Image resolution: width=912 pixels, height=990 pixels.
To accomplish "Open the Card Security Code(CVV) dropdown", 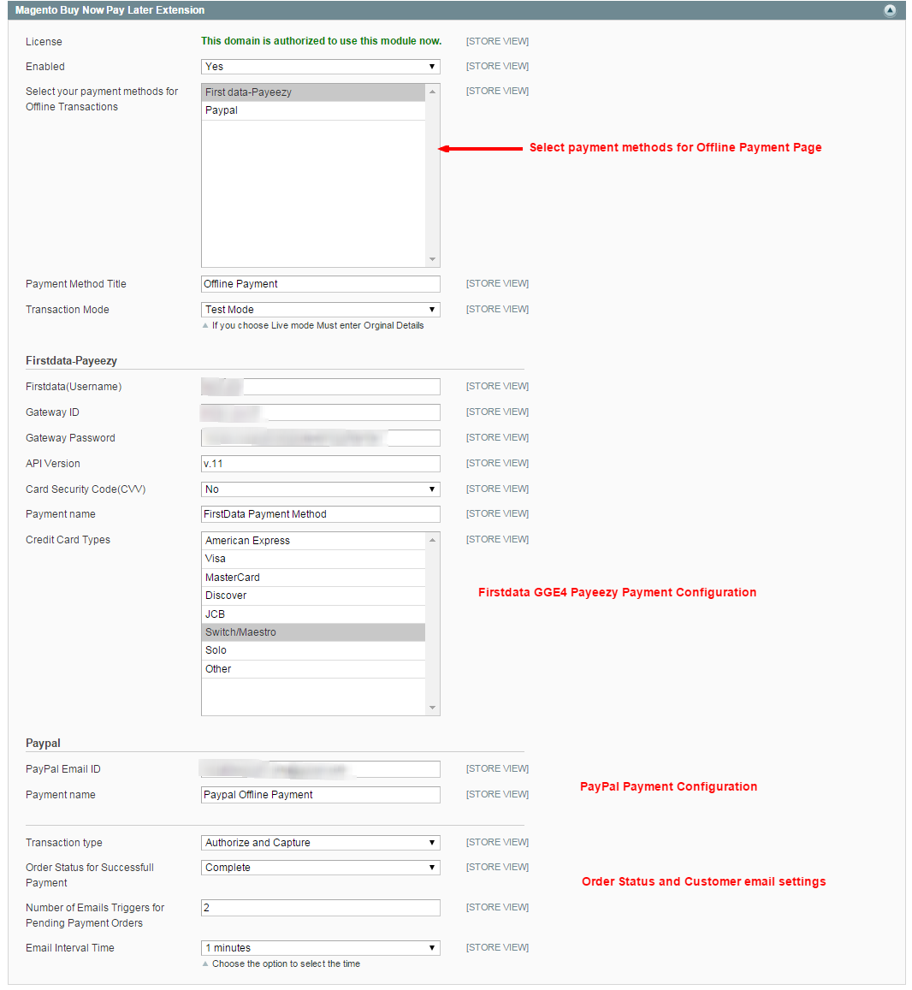I will point(321,489).
